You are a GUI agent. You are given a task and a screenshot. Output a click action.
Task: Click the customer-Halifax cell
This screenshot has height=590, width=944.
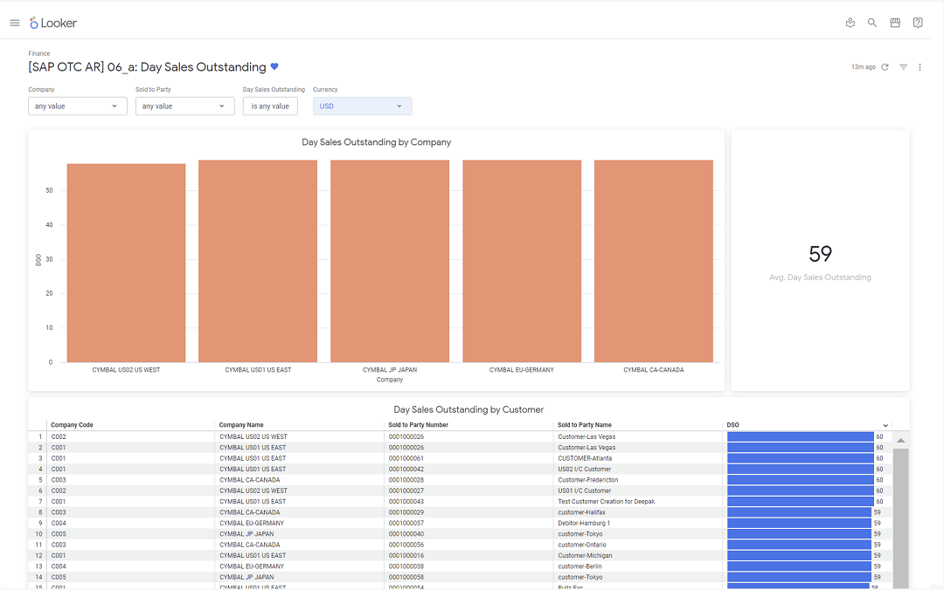point(581,512)
